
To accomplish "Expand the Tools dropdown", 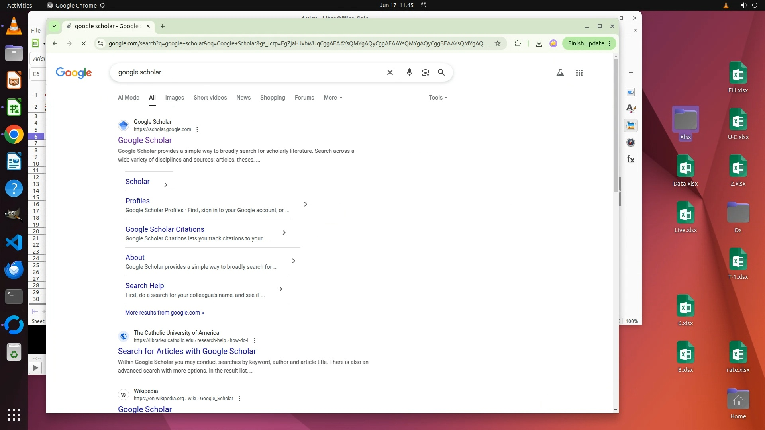I will click(x=438, y=98).
